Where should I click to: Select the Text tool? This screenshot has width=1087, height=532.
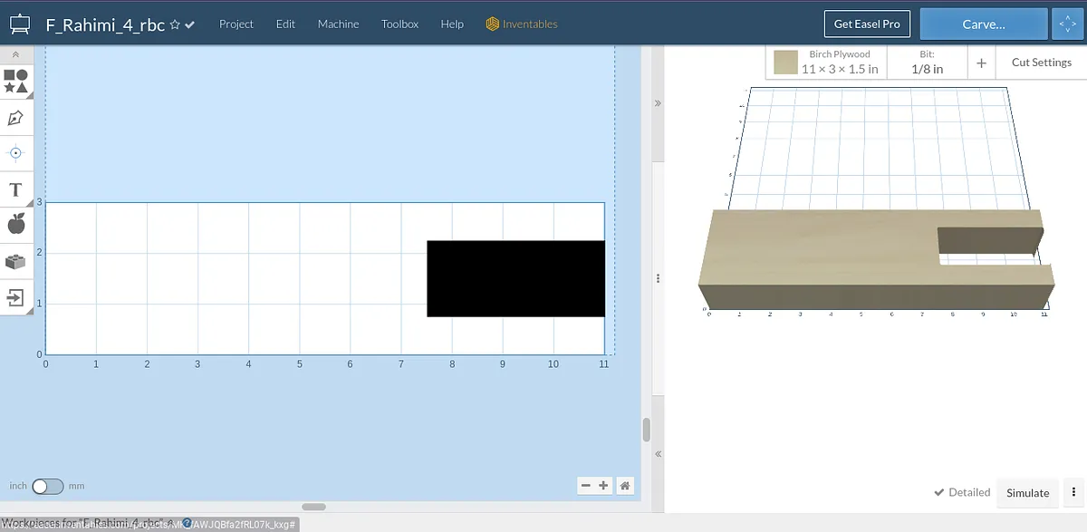pyautogui.click(x=15, y=189)
